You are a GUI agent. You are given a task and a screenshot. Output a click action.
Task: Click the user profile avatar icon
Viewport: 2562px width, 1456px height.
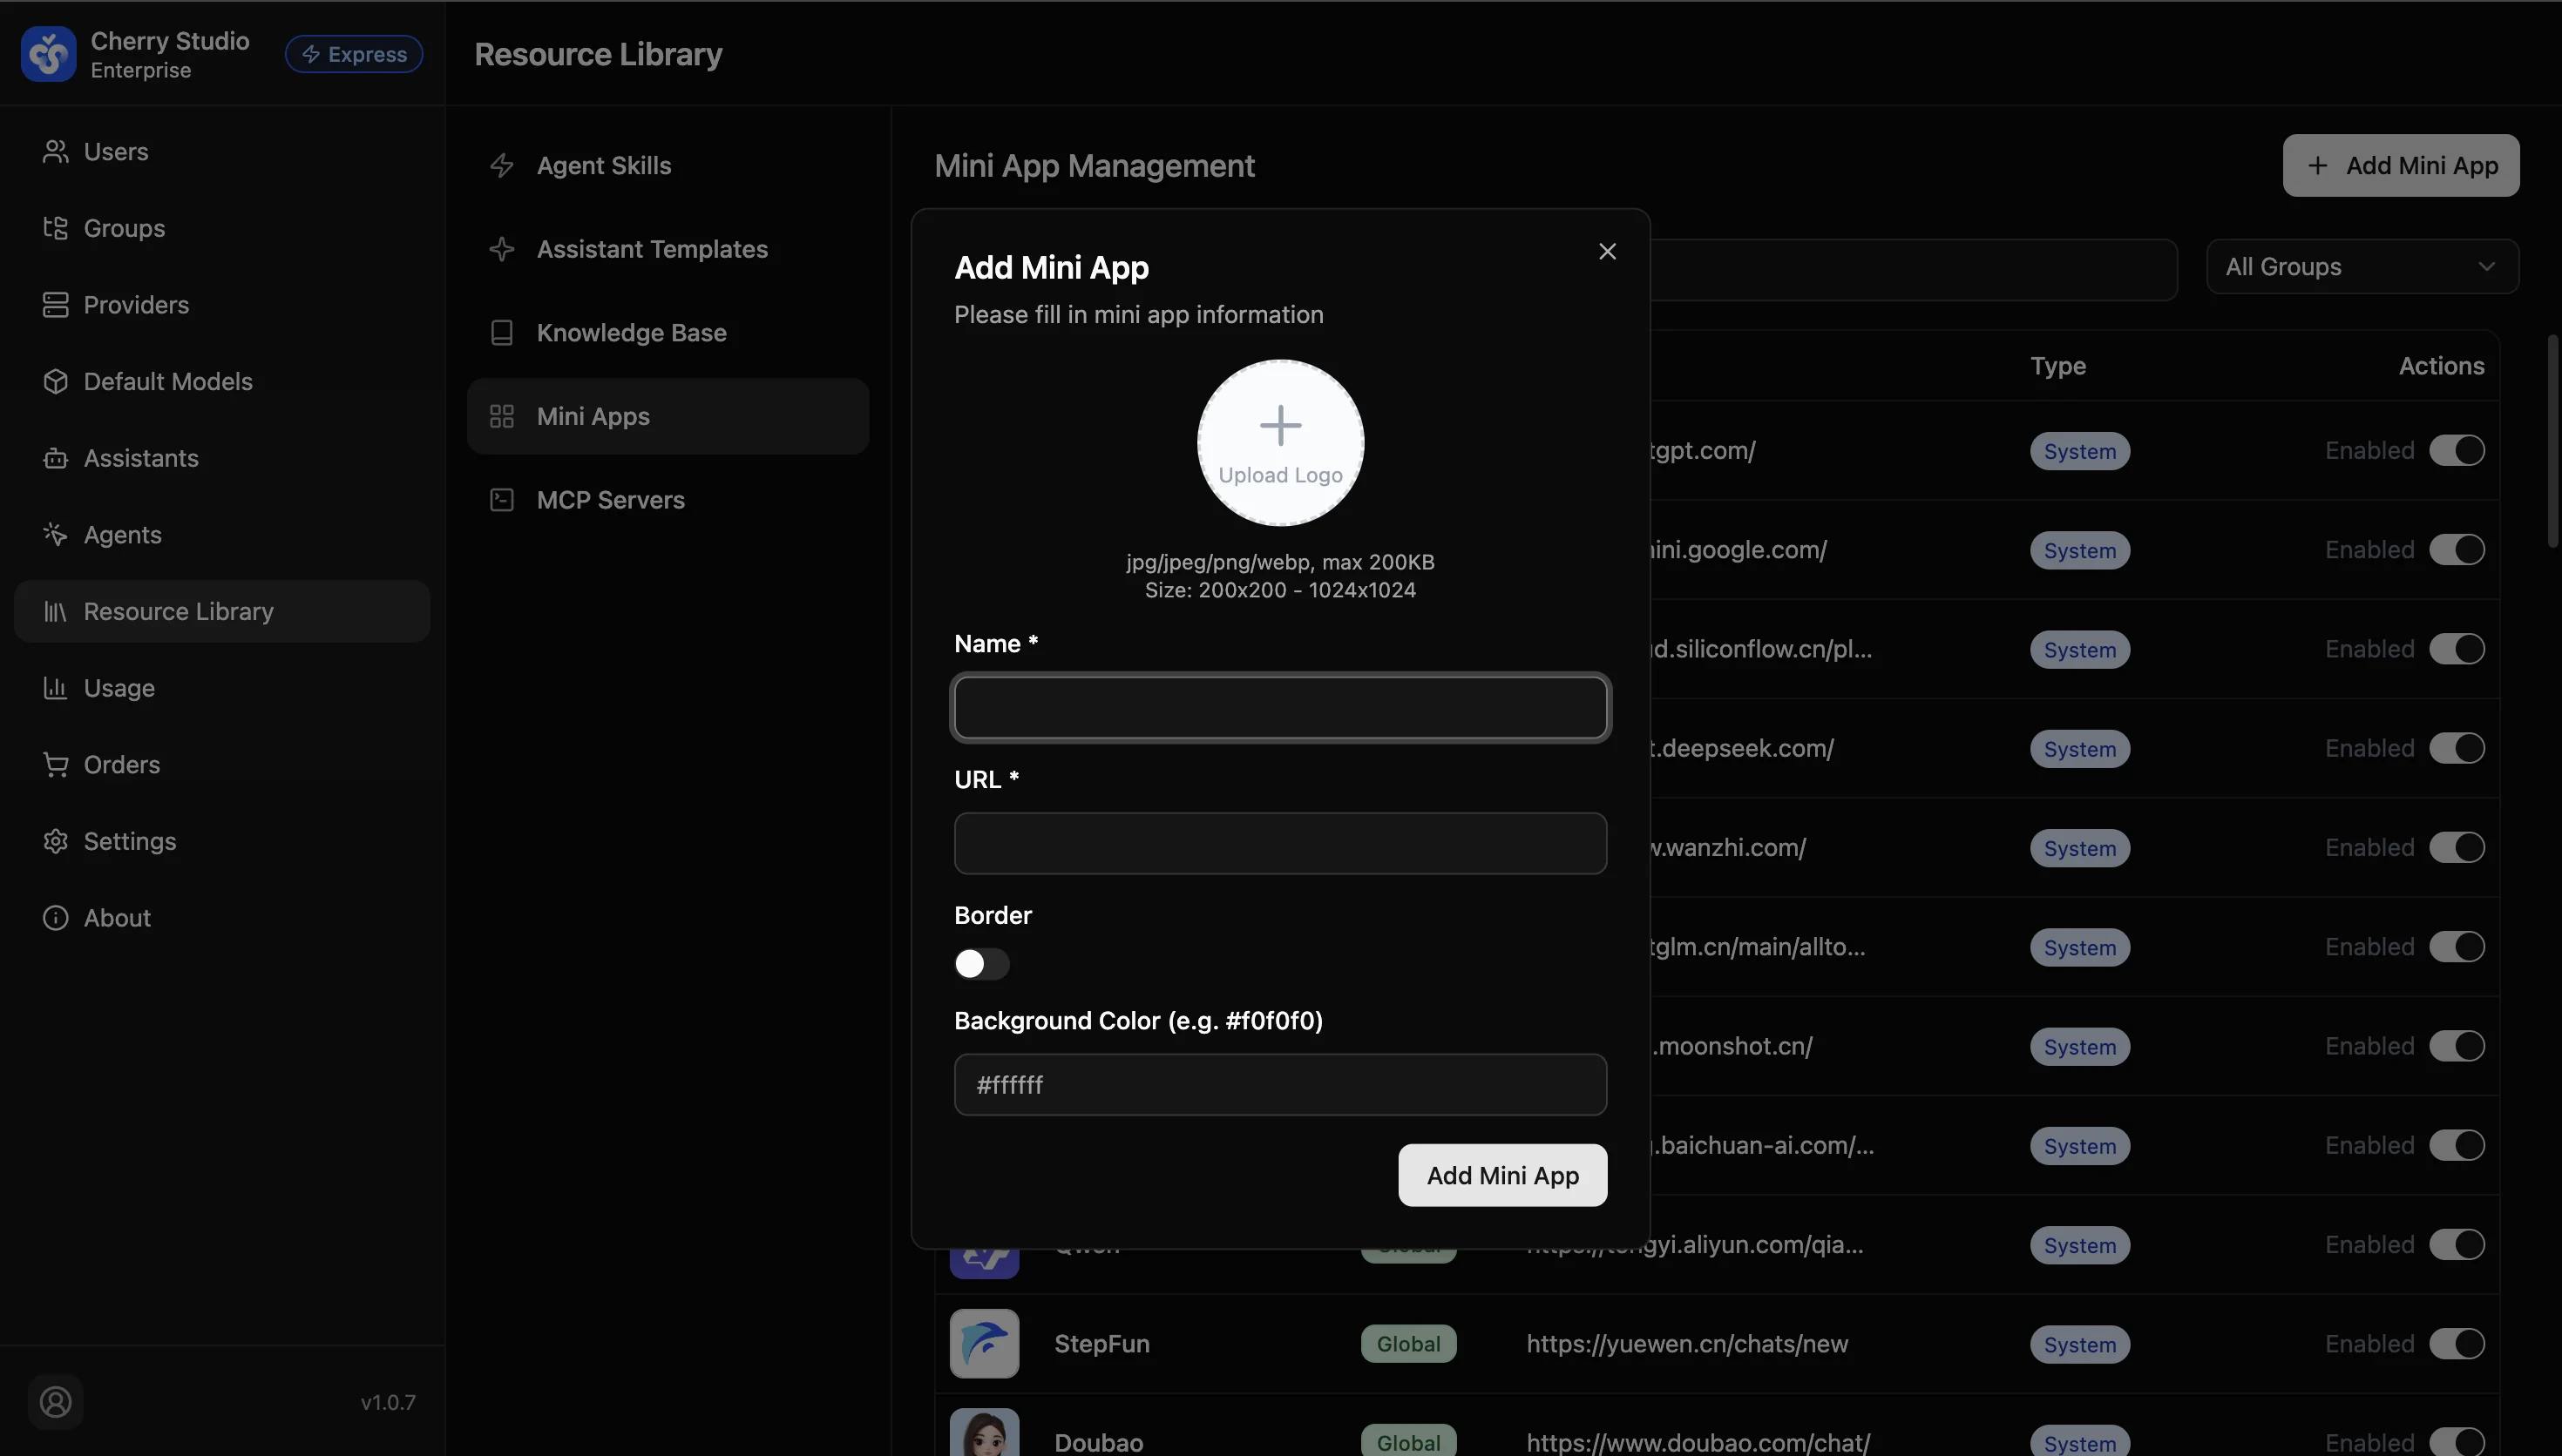pos(55,1402)
